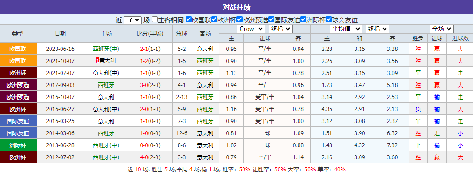Click the draw odds value 3.90
The width and height of the screenshot is (473, 176).
pyautogui.click(x=360, y=133)
